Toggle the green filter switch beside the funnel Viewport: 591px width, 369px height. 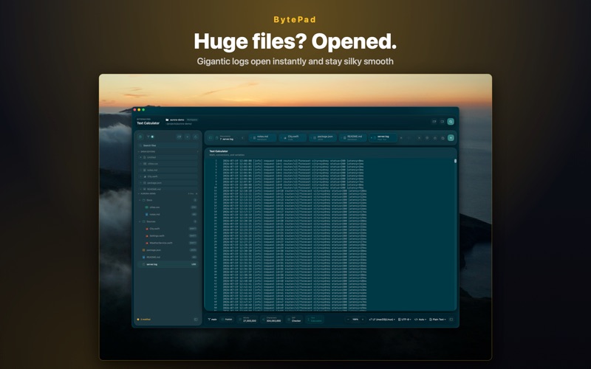tap(152, 137)
